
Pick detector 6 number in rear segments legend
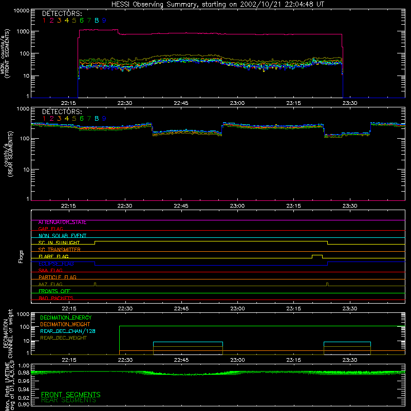82,119
